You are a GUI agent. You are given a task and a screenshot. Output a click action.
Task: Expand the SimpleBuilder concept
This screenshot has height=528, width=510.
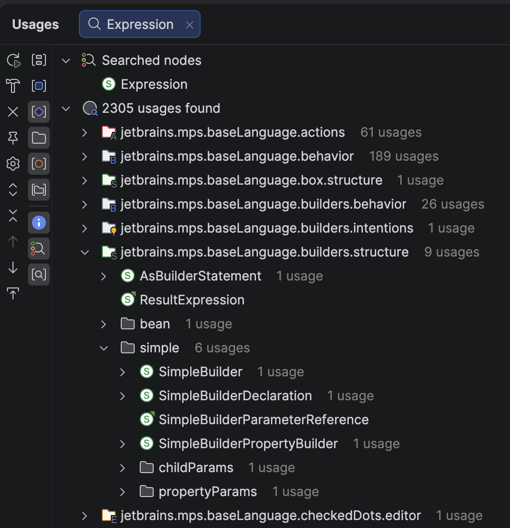123,372
